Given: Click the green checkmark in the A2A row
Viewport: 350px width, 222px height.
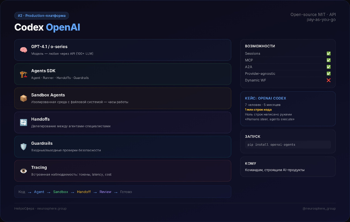Looking at the screenshot, I should point(328,67).
